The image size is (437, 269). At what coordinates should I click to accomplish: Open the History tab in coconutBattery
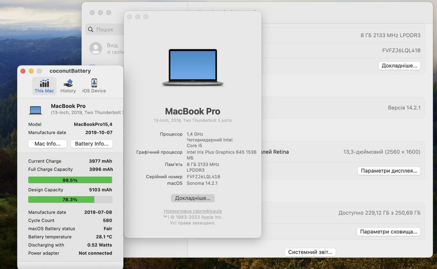pyautogui.click(x=68, y=86)
